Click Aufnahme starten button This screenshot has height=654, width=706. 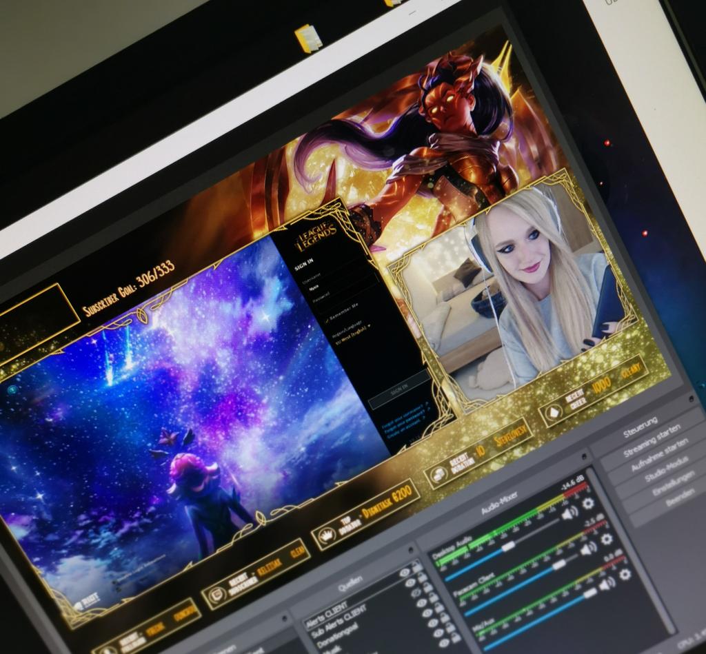660,455
